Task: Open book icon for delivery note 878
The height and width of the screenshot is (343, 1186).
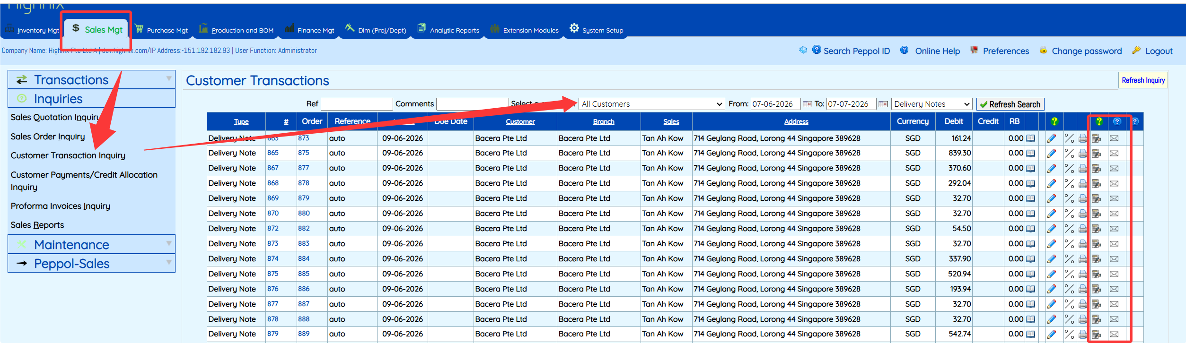Action: [x=1030, y=319]
